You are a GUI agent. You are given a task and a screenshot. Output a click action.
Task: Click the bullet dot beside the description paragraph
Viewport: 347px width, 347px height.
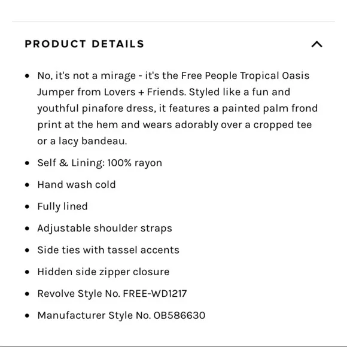coord(27,76)
